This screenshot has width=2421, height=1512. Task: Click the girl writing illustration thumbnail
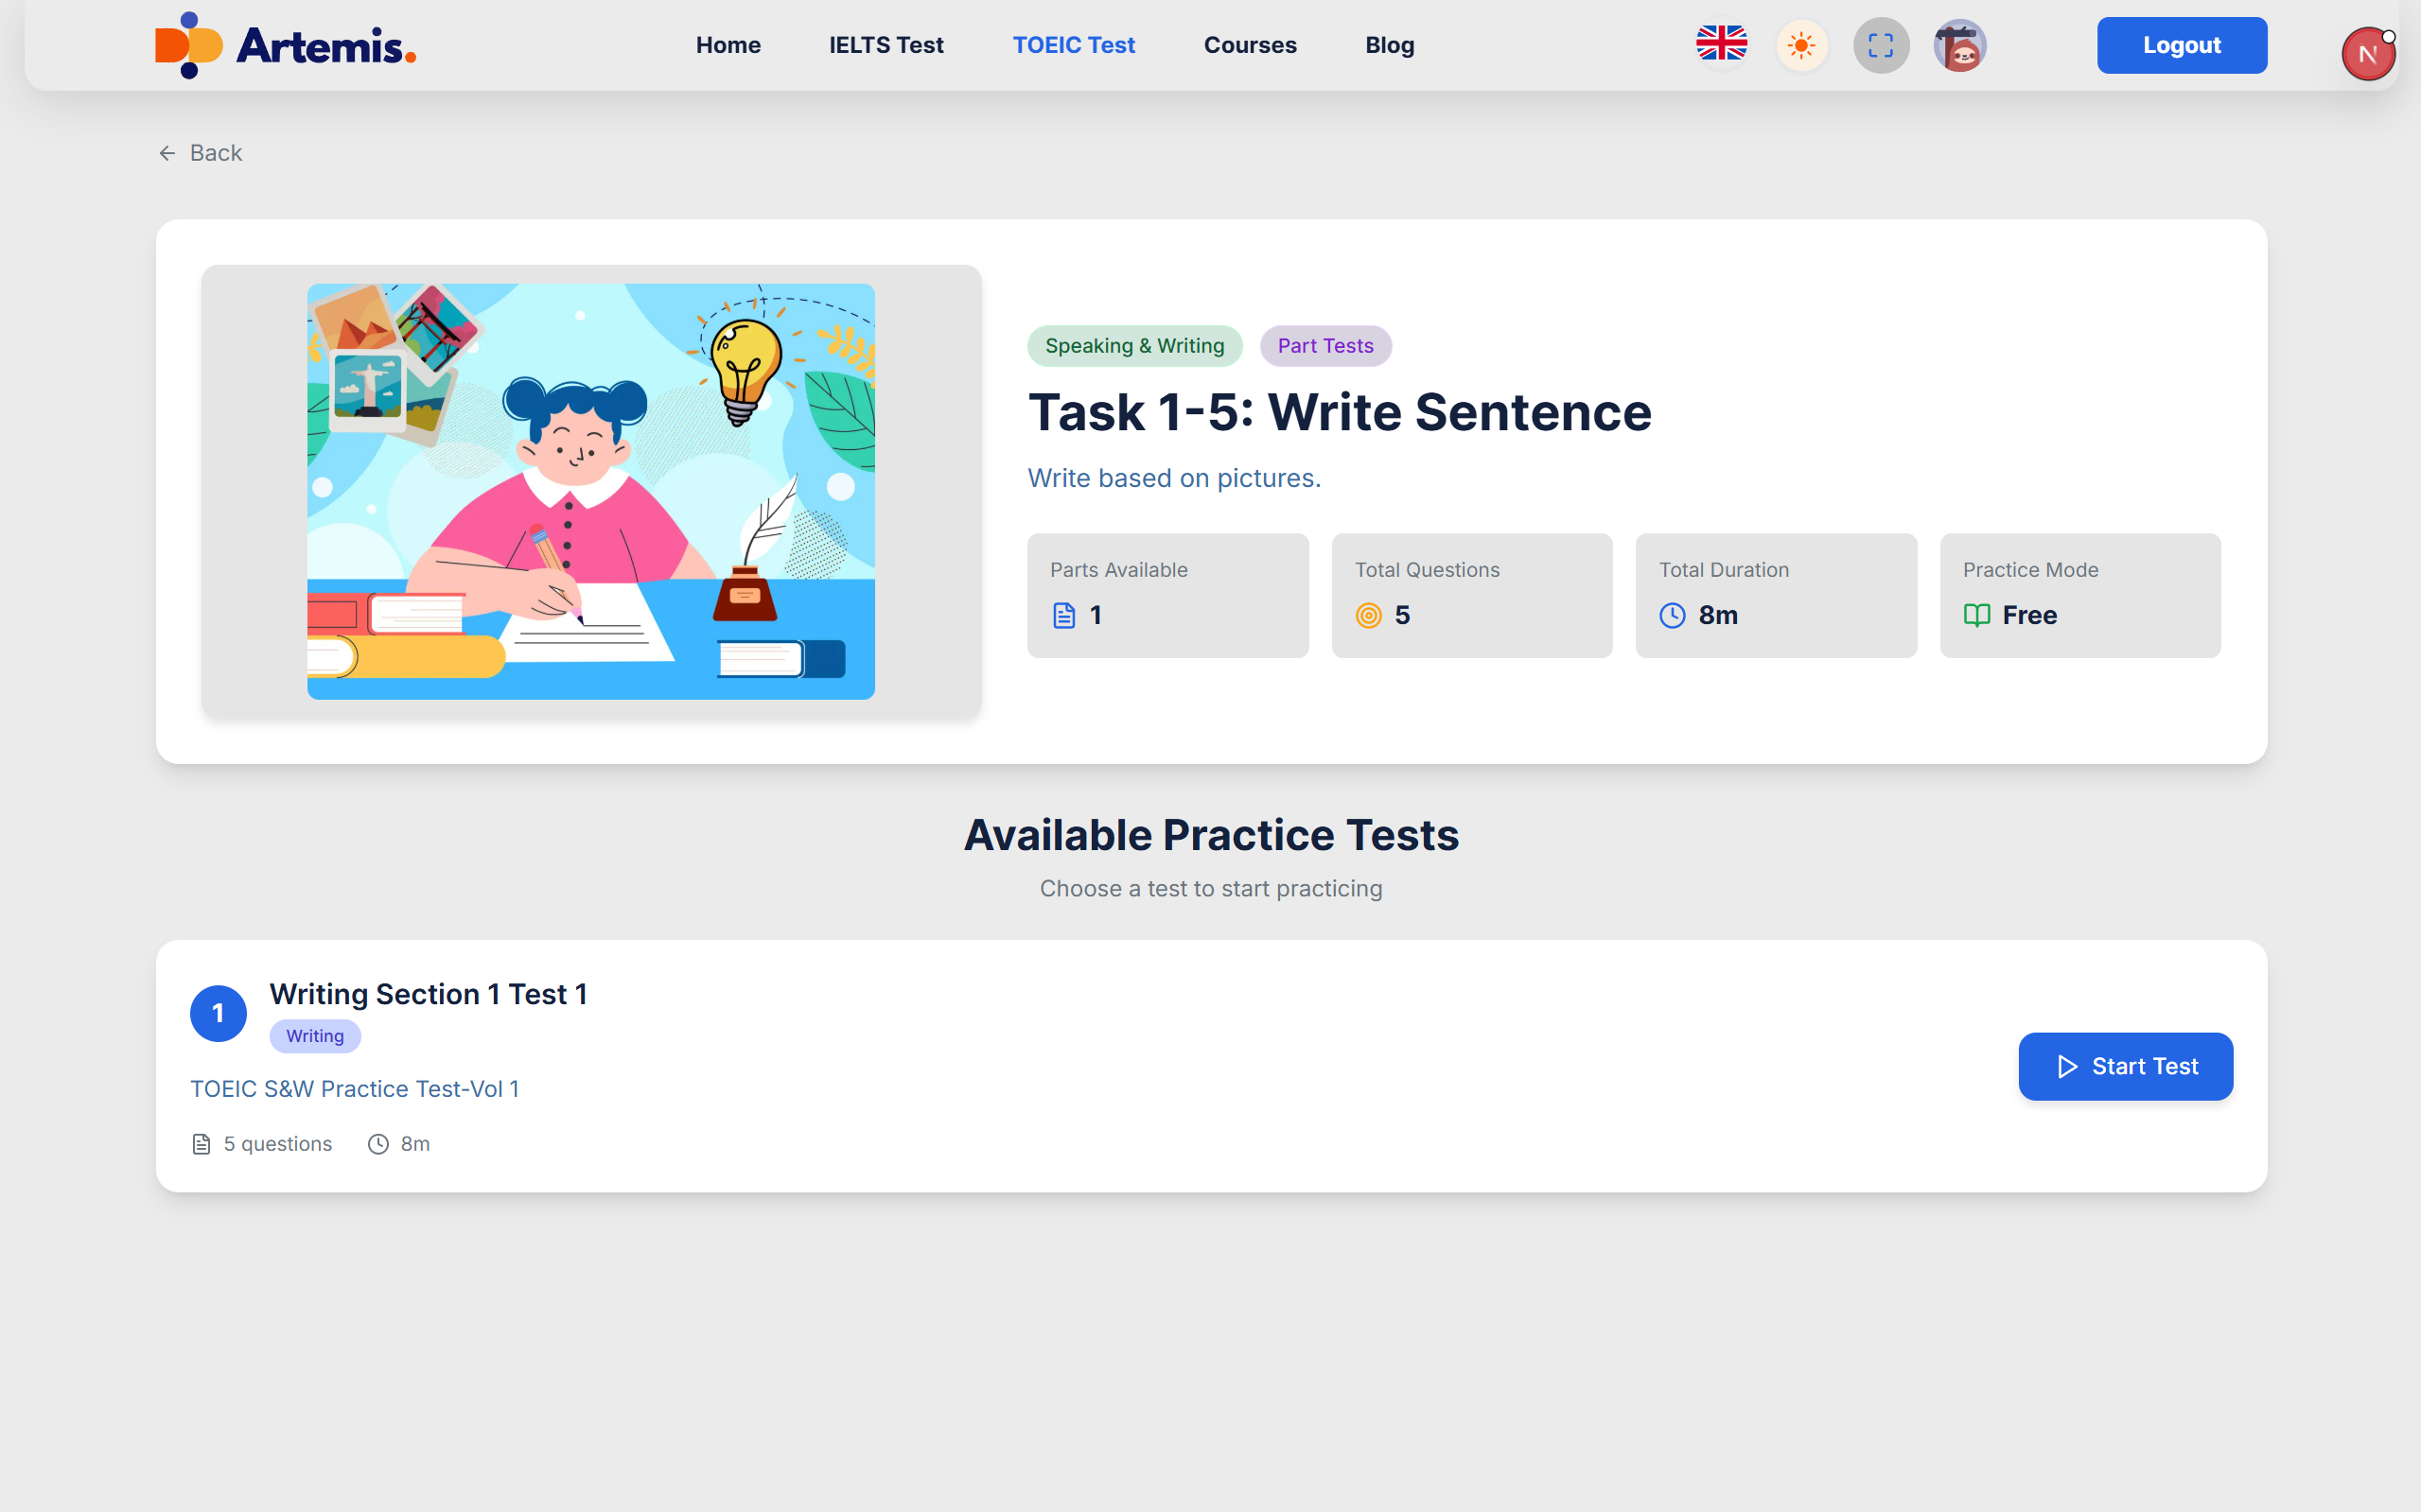coord(590,491)
